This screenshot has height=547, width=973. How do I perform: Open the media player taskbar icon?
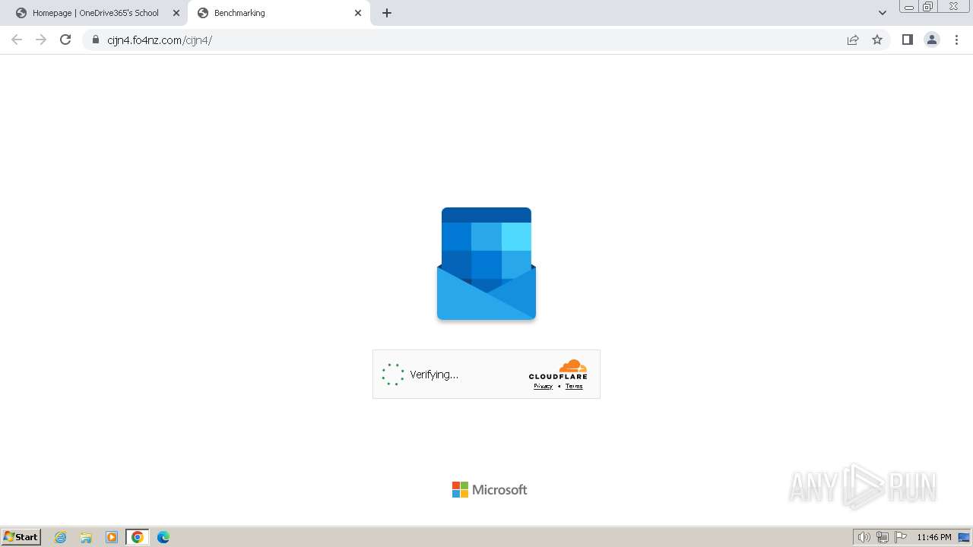112,537
